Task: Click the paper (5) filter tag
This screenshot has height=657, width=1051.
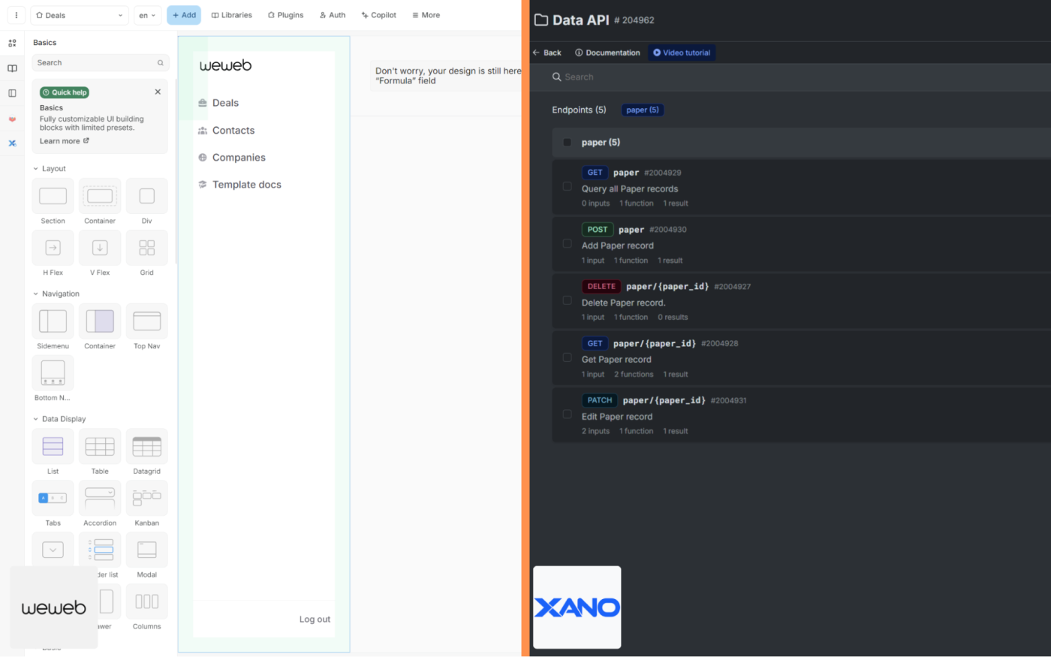Action: click(643, 110)
